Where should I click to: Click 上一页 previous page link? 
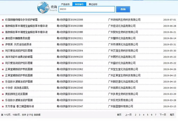tap(128, 115)
